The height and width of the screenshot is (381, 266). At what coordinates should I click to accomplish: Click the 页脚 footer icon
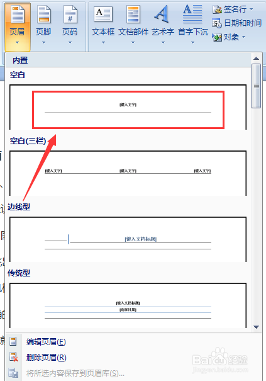coord(43,14)
